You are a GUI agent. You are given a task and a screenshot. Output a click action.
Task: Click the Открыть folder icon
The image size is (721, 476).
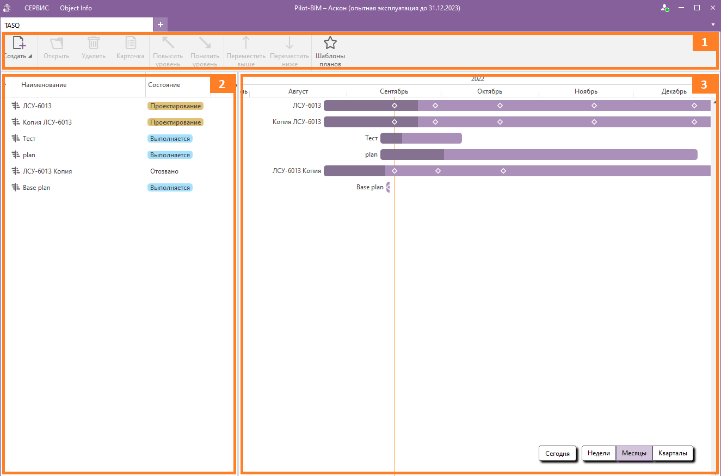(x=57, y=44)
